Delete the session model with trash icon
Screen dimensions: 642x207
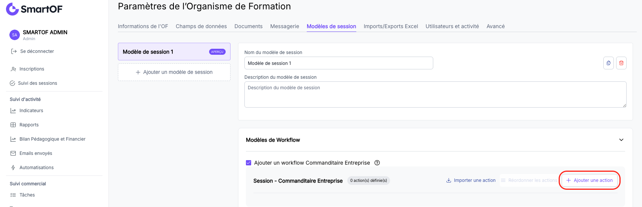click(621, 63)
